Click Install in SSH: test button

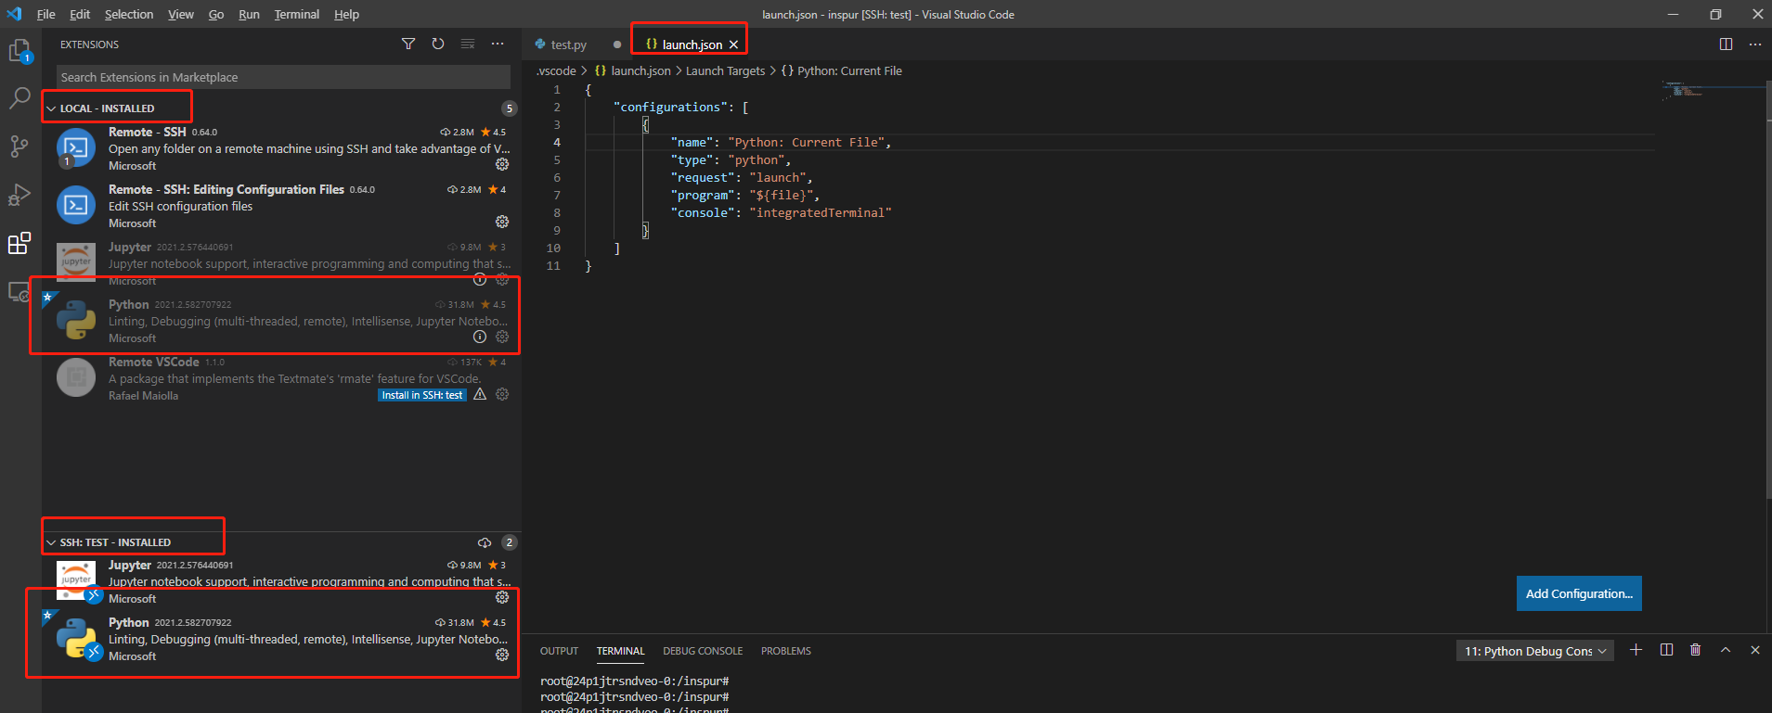(x=422, y=395)
